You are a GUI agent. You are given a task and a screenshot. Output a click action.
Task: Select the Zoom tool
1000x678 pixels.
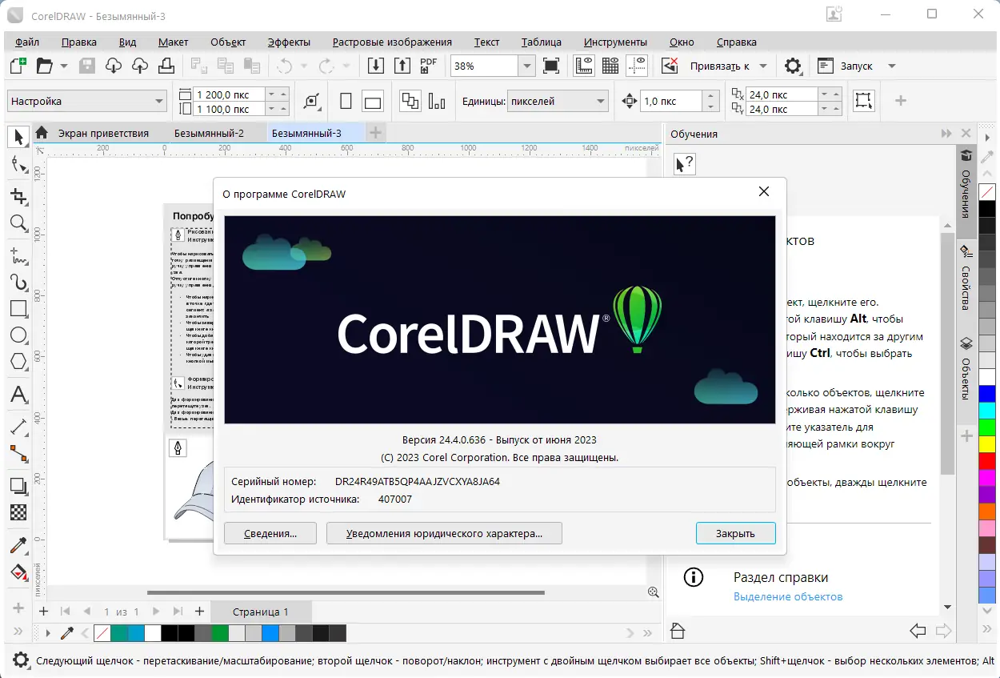[x=18, y=223]
